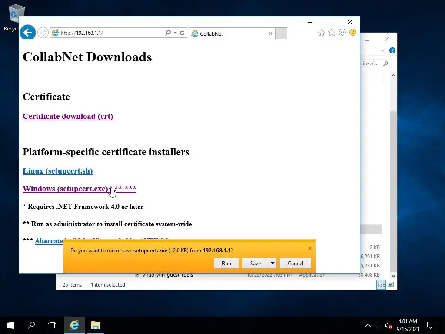Open the Action Center notification icon
The height and width of the screenshot is (334, 445).
pyautogui.click(x=431, y=325)
